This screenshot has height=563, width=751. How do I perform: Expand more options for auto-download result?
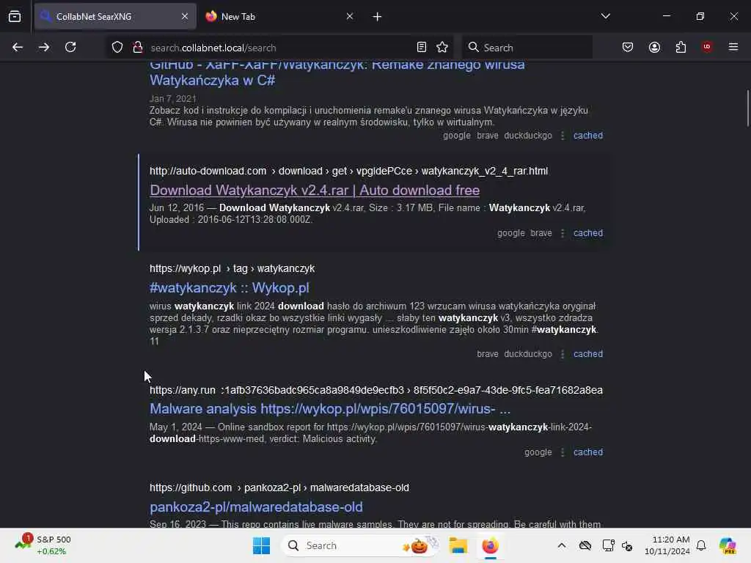coord(563,233)
